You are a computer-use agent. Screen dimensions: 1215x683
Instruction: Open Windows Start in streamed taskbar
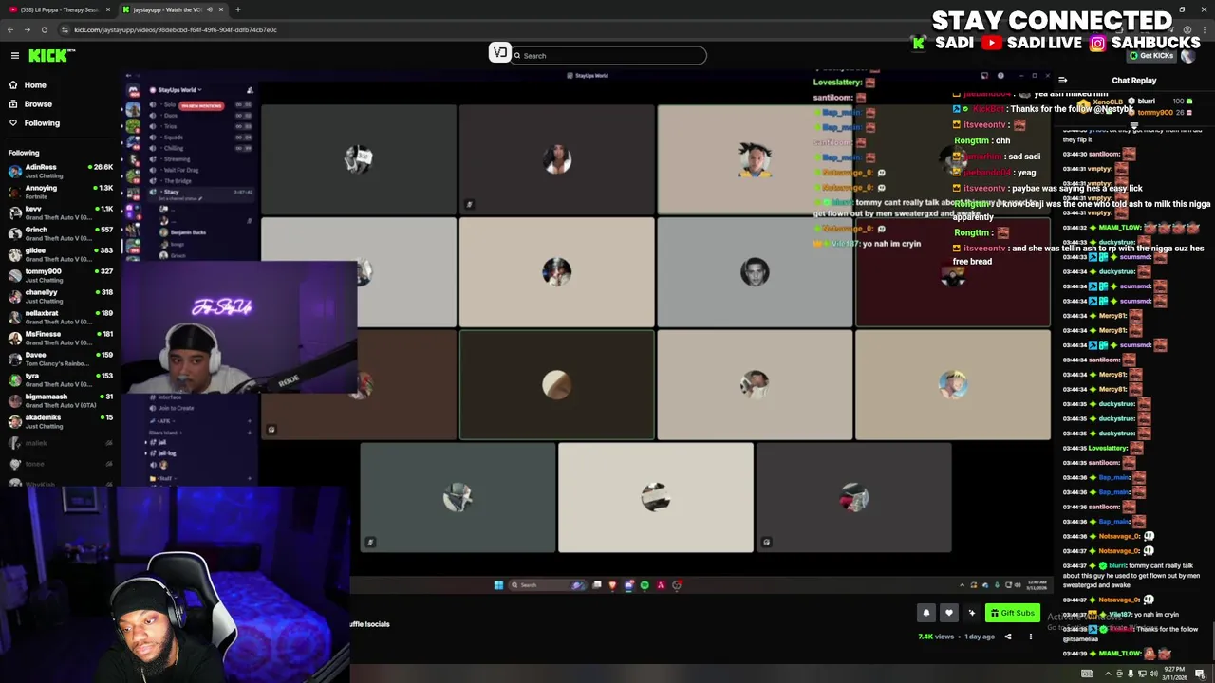coord(498,585)
